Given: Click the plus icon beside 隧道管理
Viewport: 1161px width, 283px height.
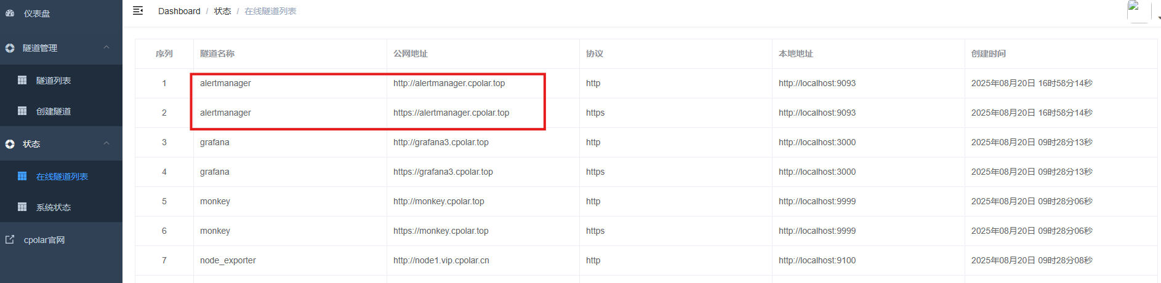Looking at the screenshot, I should pos(10,48).
